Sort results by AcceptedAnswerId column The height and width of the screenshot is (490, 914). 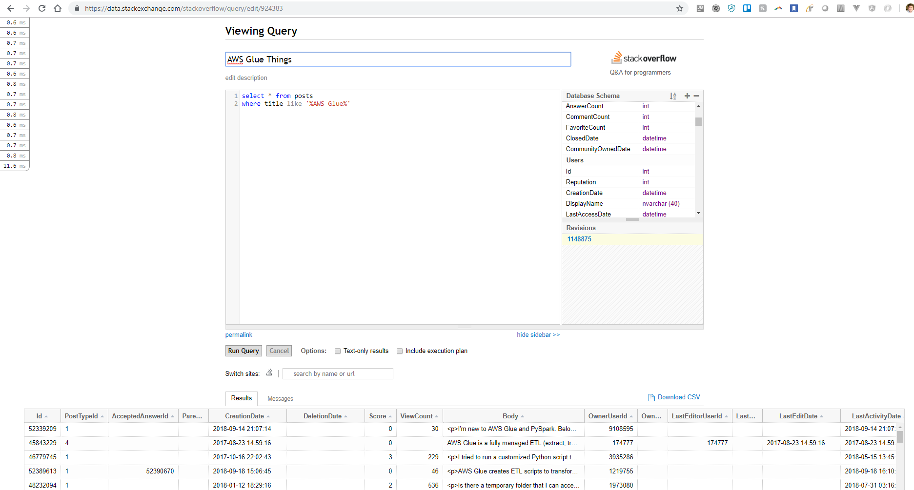[143, 416]
